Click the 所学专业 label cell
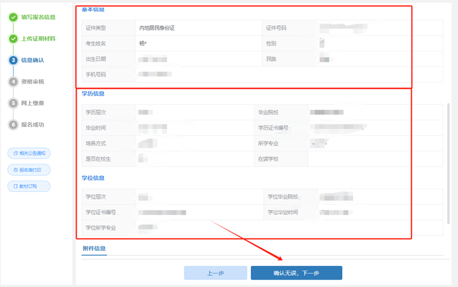458x287 pixels. (281, 143)
